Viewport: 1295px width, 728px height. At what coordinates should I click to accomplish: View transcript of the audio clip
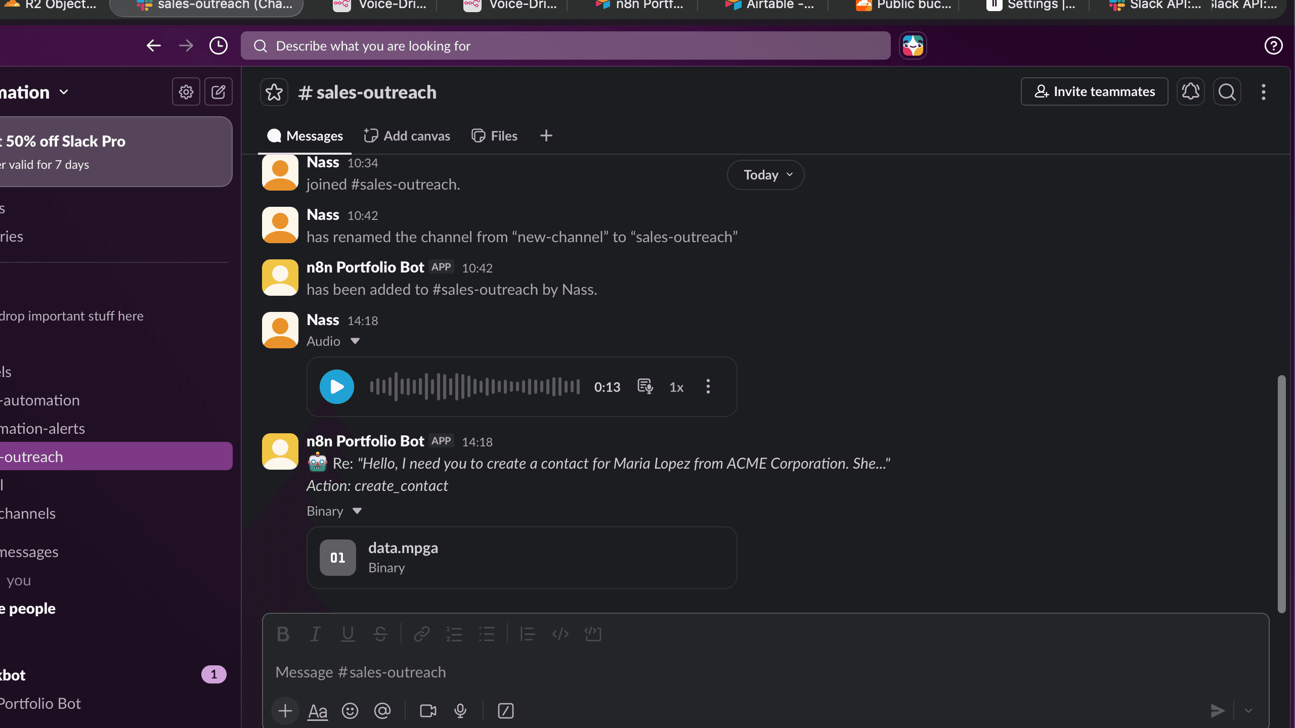pos(645,387)
